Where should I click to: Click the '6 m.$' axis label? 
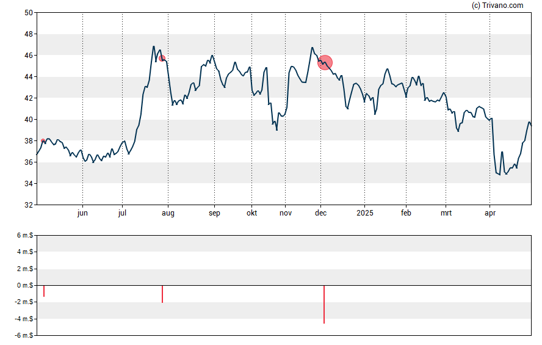[x=25, y=236]
